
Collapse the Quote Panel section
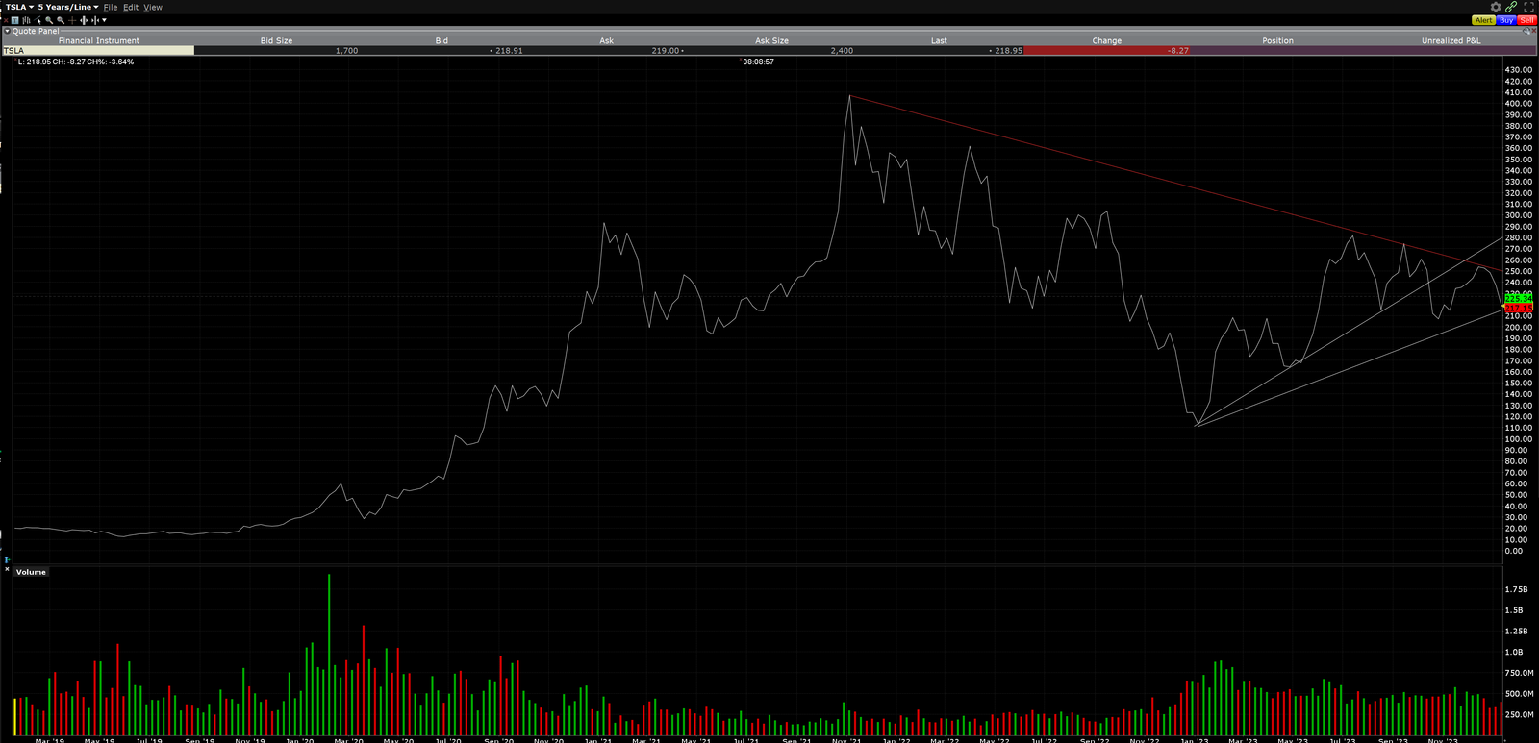7,31
